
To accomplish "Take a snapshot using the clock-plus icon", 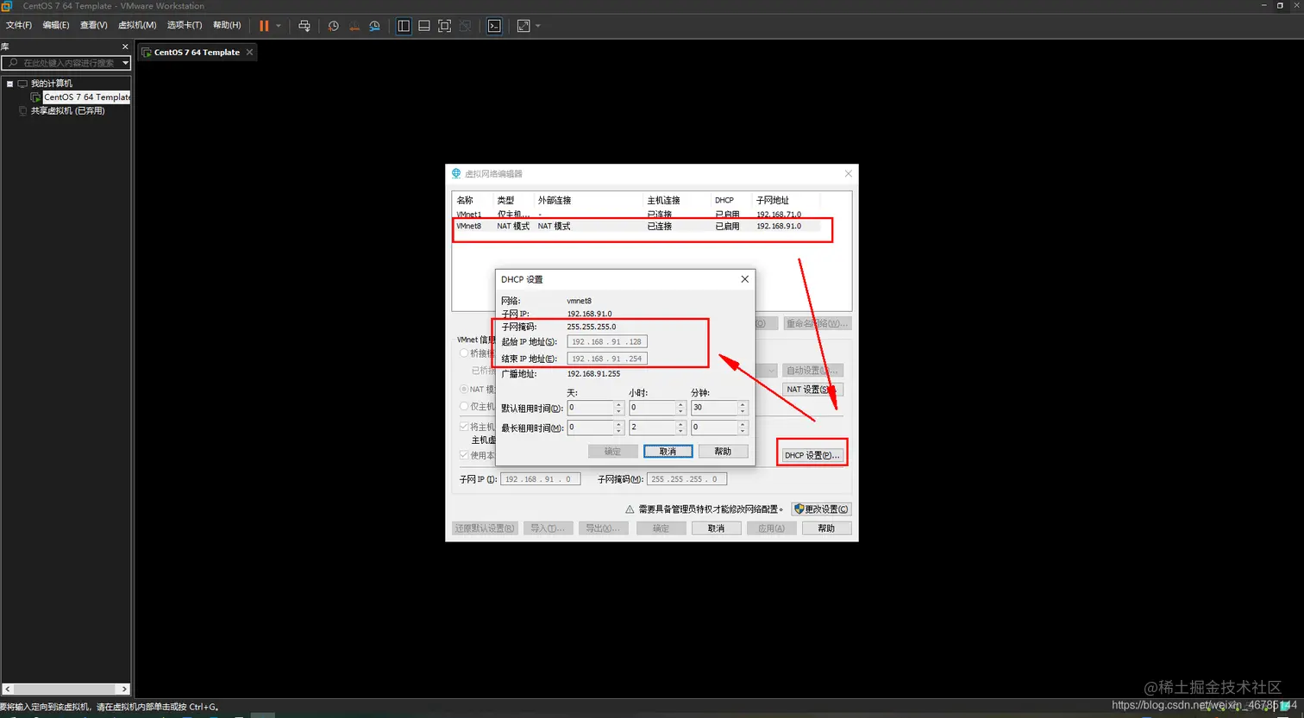I will tap(334, 26).
